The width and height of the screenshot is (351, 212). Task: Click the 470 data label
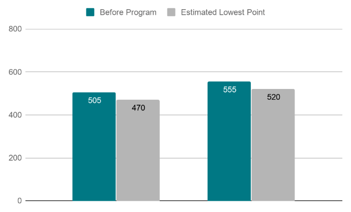click(x=138, y=108)
